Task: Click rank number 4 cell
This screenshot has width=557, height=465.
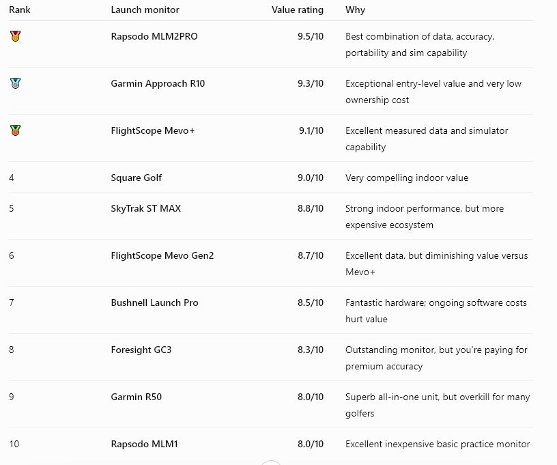Action: tap(12, 178)
